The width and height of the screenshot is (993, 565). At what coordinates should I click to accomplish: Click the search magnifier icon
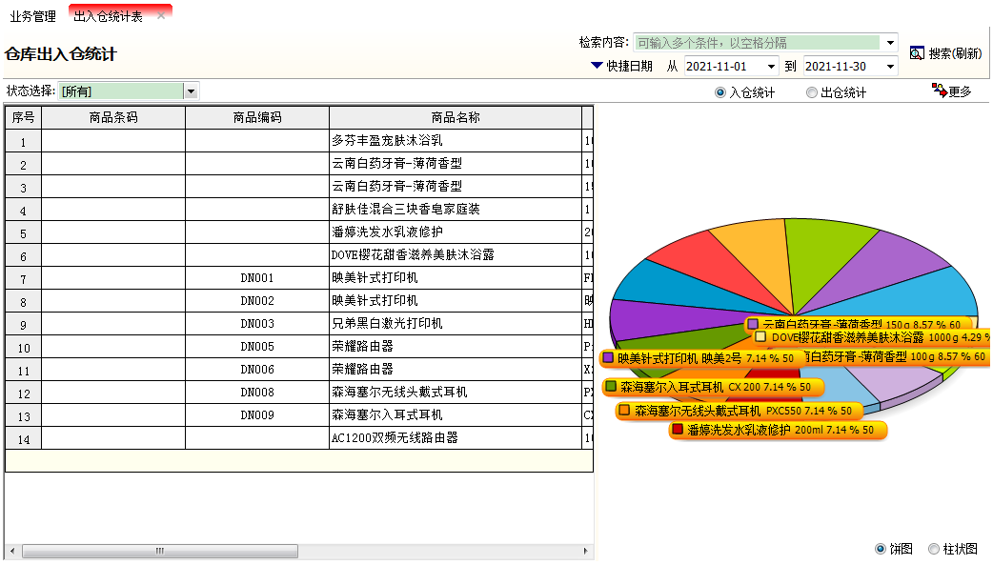coord(917,53)
